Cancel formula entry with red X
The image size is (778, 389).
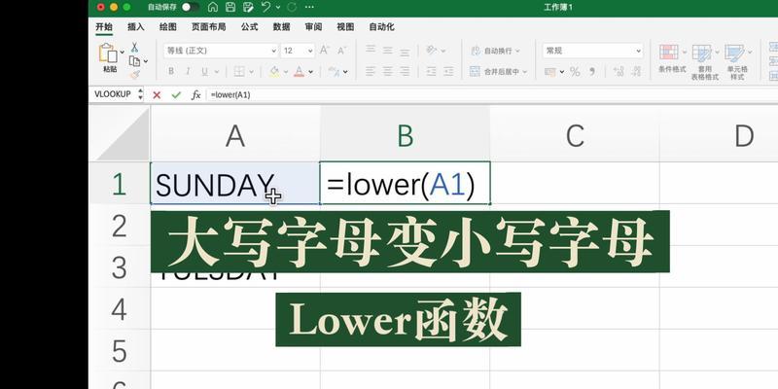click(x=157, y=94)
